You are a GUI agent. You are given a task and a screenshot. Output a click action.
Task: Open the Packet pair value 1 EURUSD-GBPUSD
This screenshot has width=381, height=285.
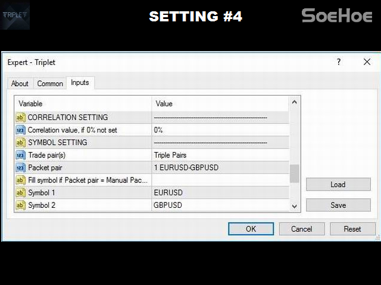pyautogui.click(x=220, y=167)
